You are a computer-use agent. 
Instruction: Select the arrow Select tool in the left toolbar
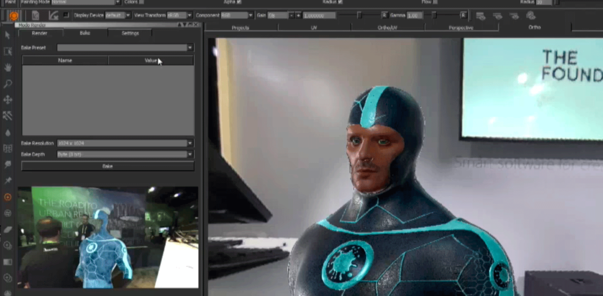click(x=8, y=35)
